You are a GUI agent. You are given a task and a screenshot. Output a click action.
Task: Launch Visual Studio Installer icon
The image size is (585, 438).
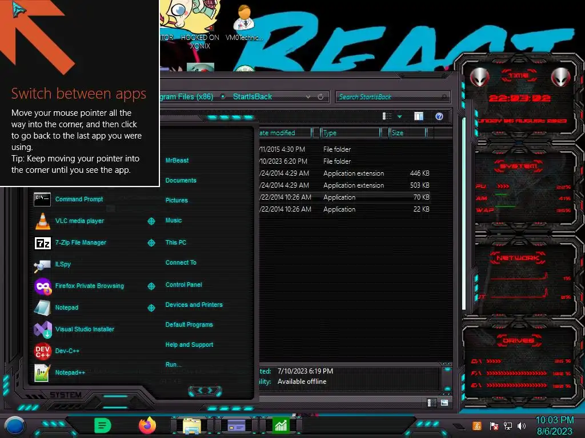[x=42, y=329]
